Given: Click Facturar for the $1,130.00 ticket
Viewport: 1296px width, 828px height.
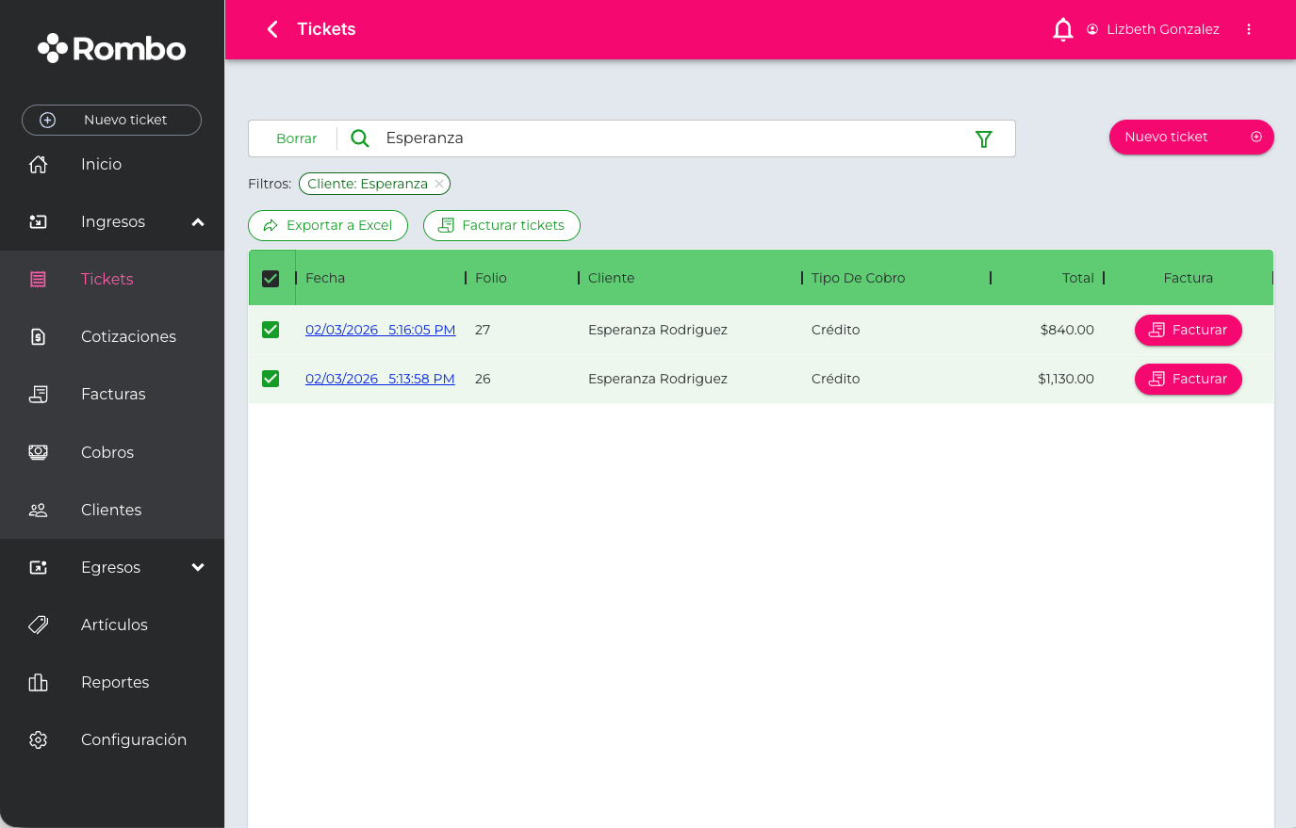Looking at the screenshot, I should [1188, 379].
